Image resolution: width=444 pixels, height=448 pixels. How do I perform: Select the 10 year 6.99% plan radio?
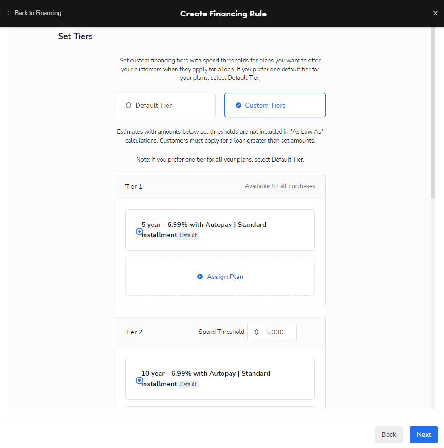tap(139, 380)
